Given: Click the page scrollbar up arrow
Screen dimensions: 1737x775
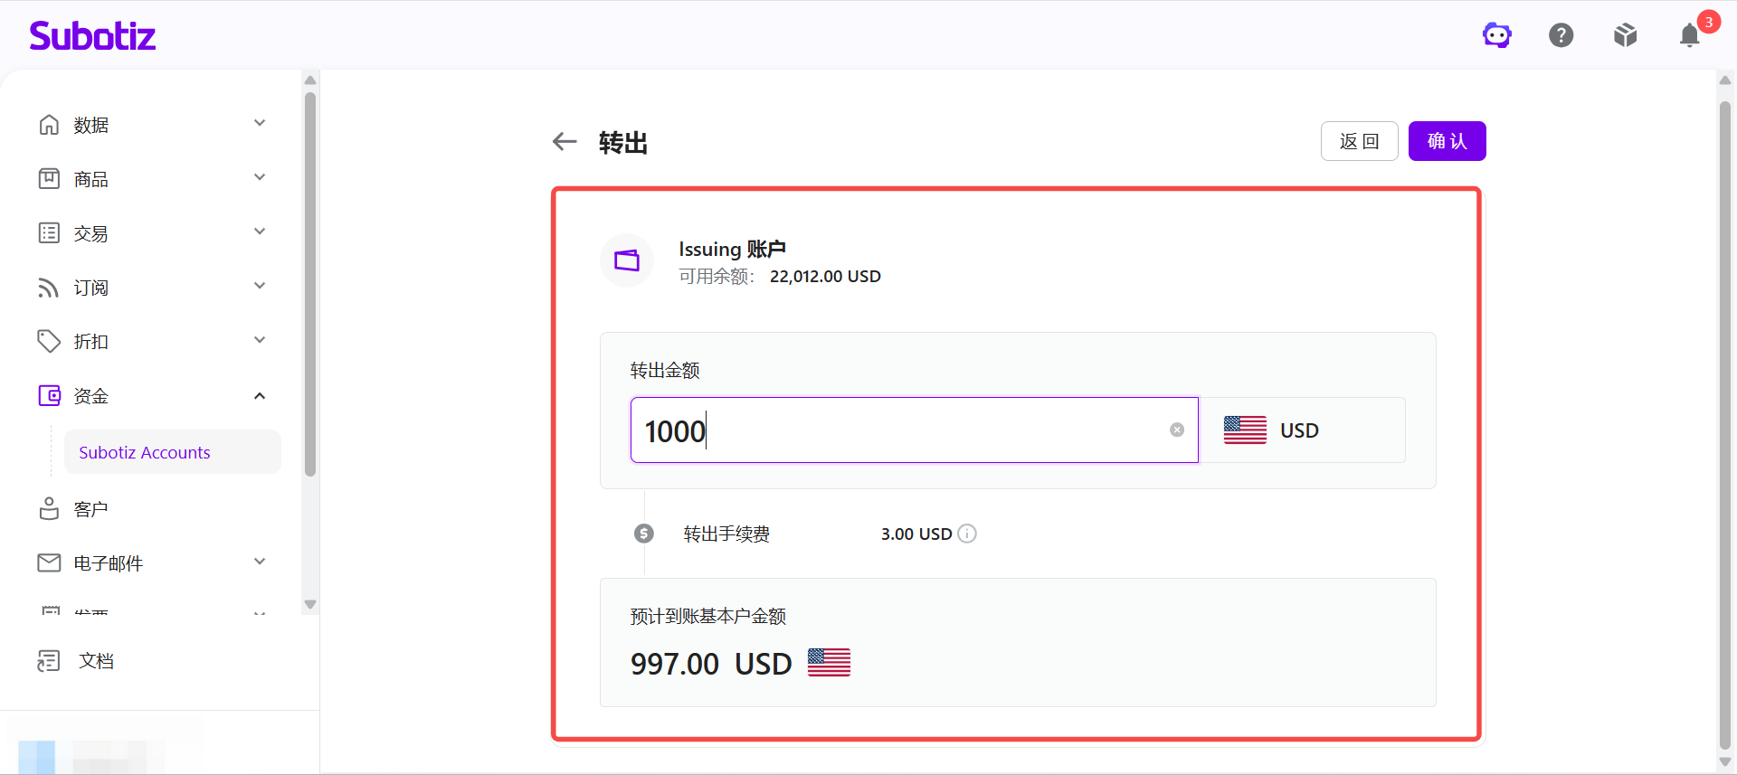Looking at the screenshot, I should [x=1725, y=80].
